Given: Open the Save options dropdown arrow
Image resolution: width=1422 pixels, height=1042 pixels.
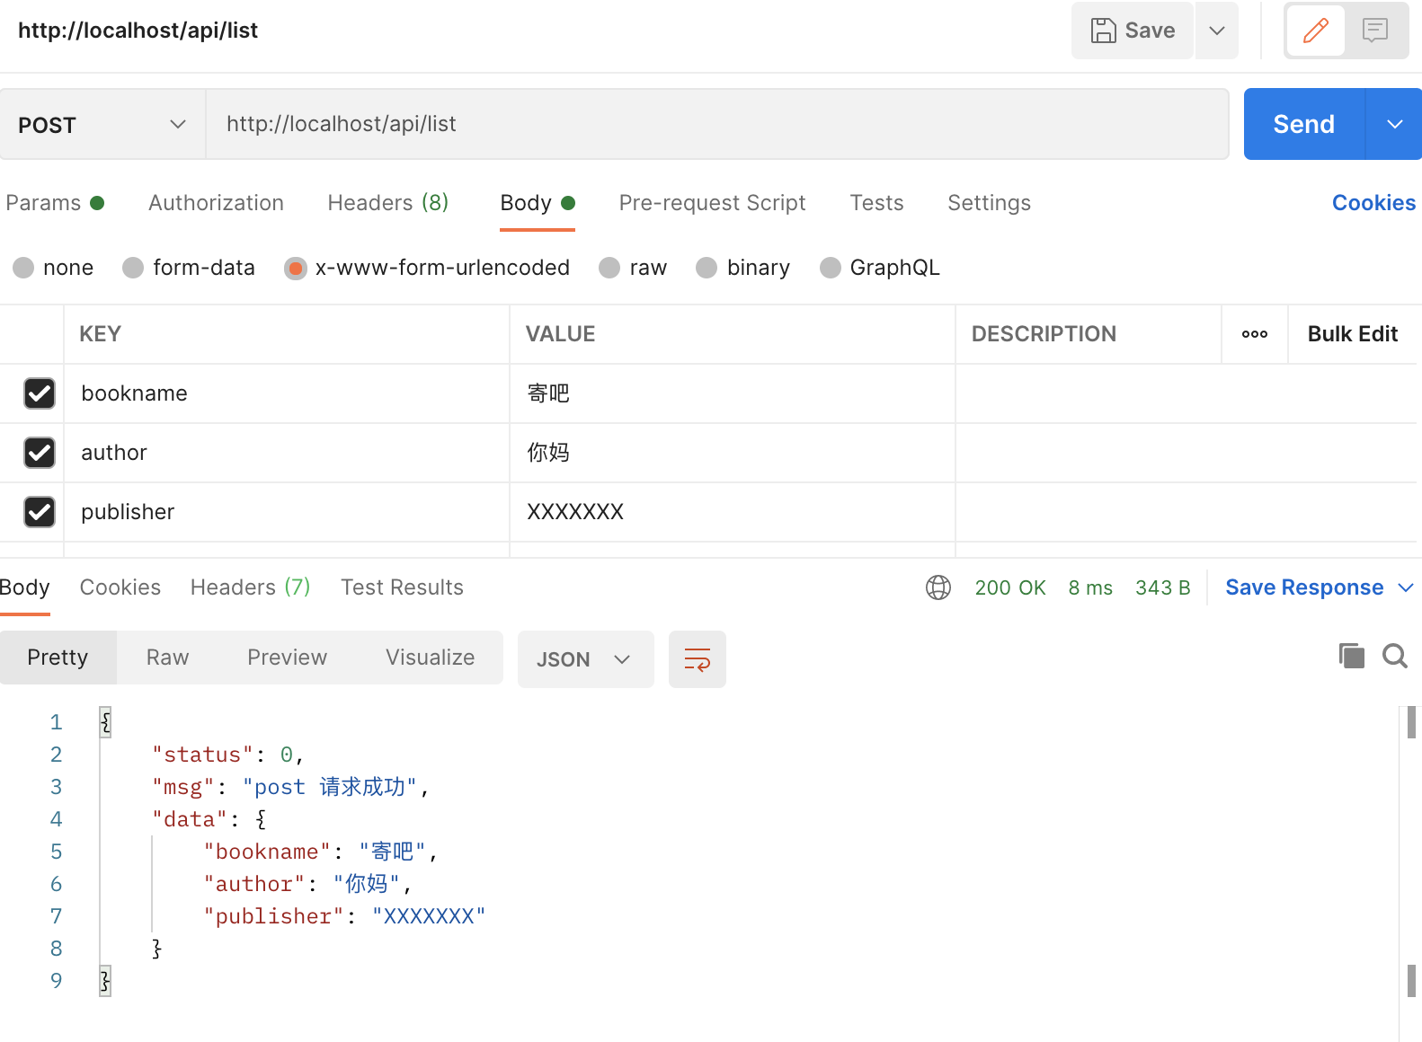Looking at the screenshot, I should click(x=1217, y=31).
